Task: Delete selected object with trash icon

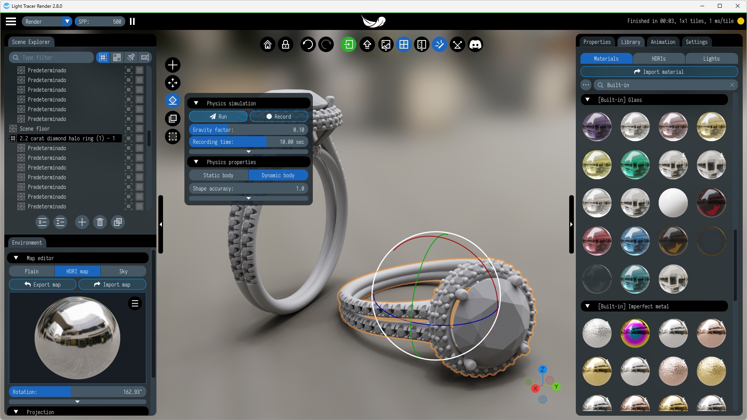Action: coord(100,222)
